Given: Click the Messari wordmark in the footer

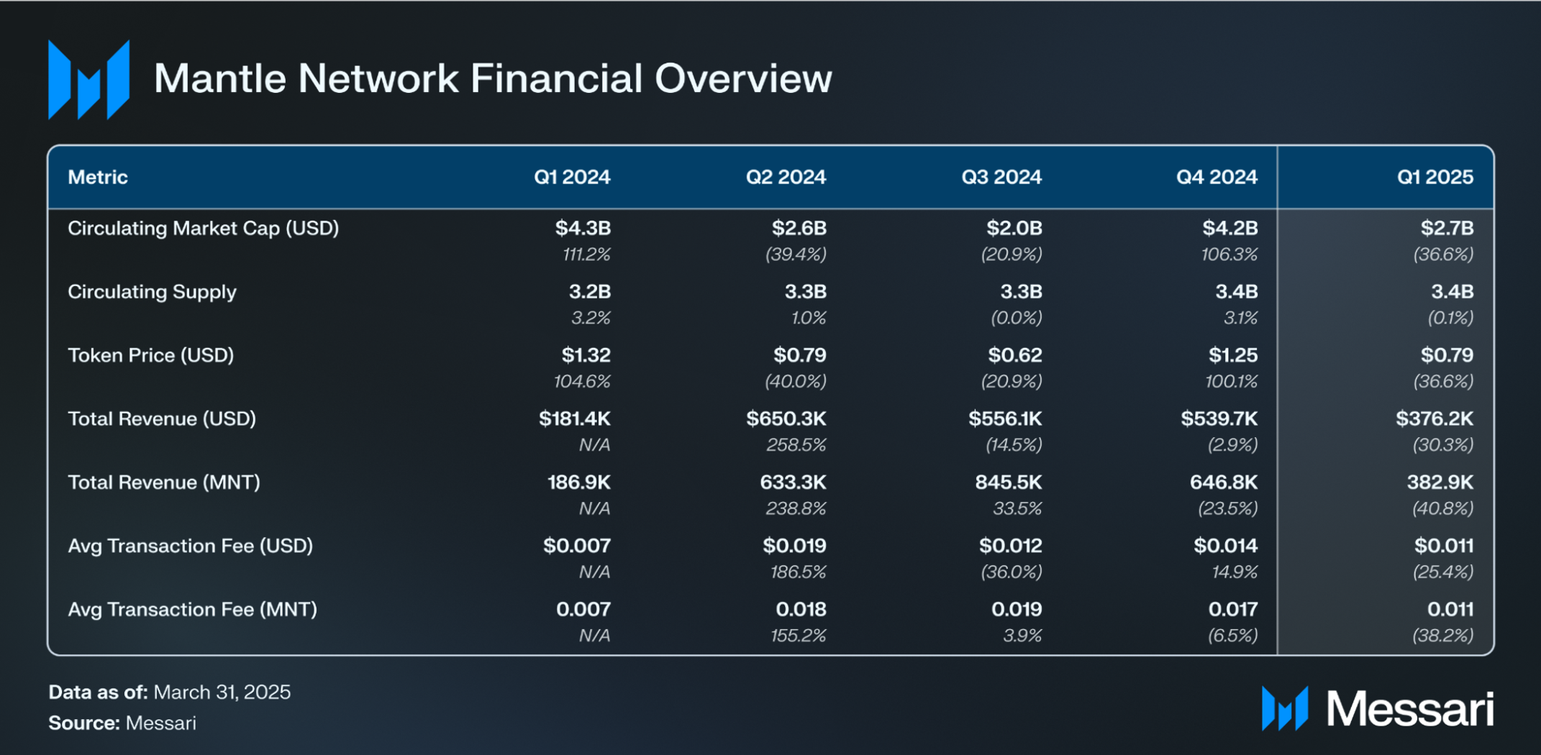Looking at the screenshot, I should point(1410,709).
